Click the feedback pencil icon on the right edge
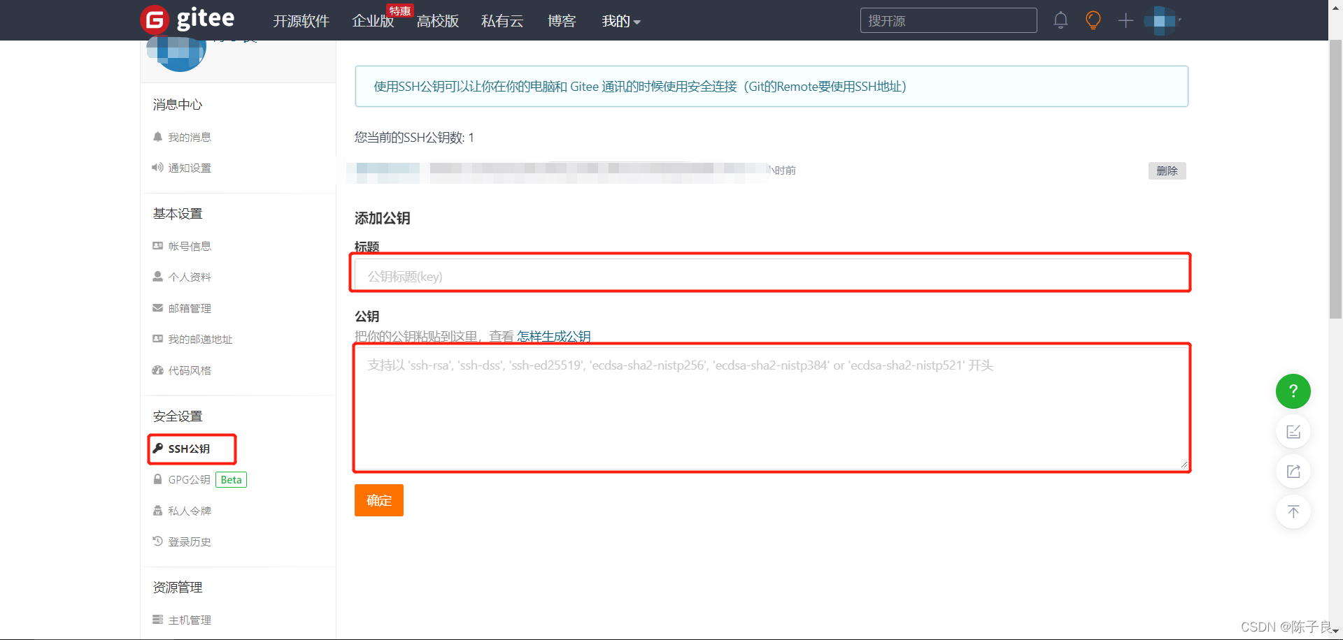Image resolution: width=1343 pixels, height=640 pixels. [1293, 431]
